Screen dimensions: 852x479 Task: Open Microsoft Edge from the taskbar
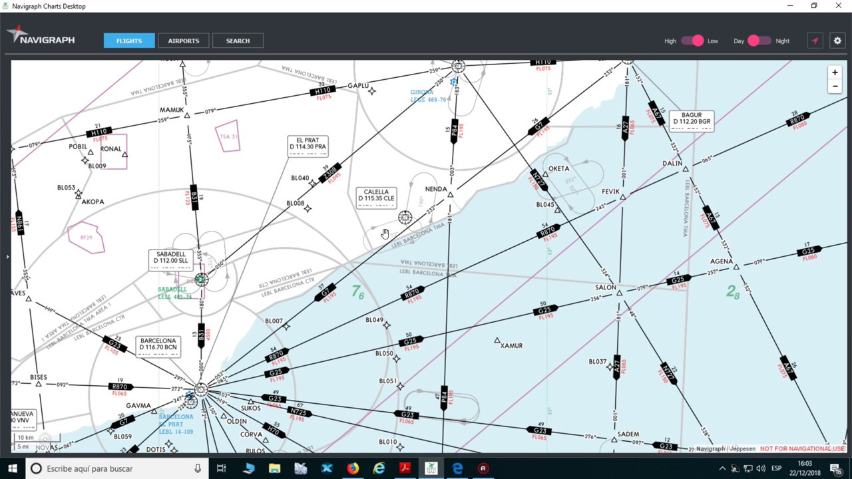click(457, 468)
